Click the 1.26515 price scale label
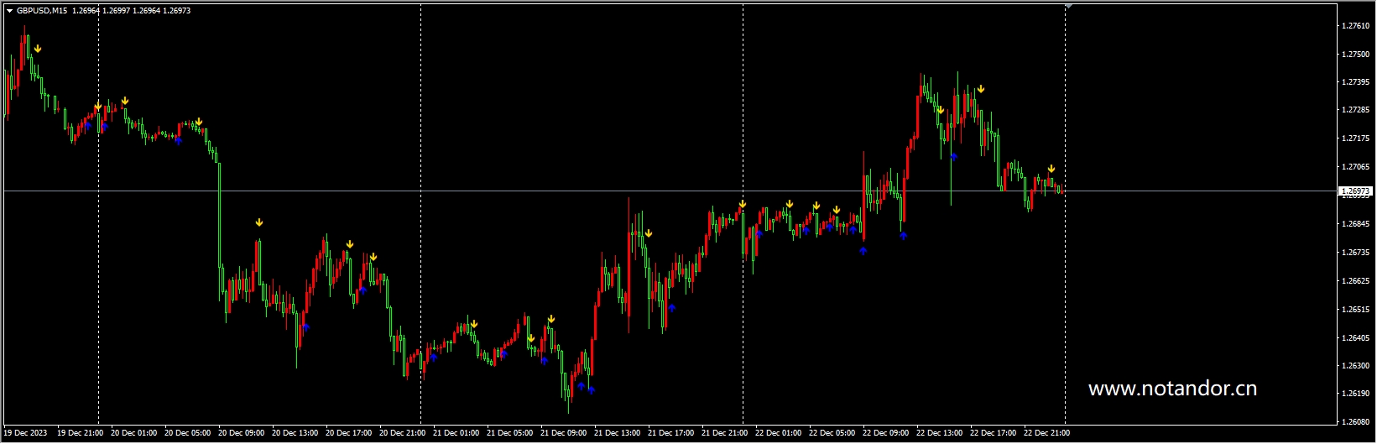This screenshot has width=1377, height=444. [1354, 310]
